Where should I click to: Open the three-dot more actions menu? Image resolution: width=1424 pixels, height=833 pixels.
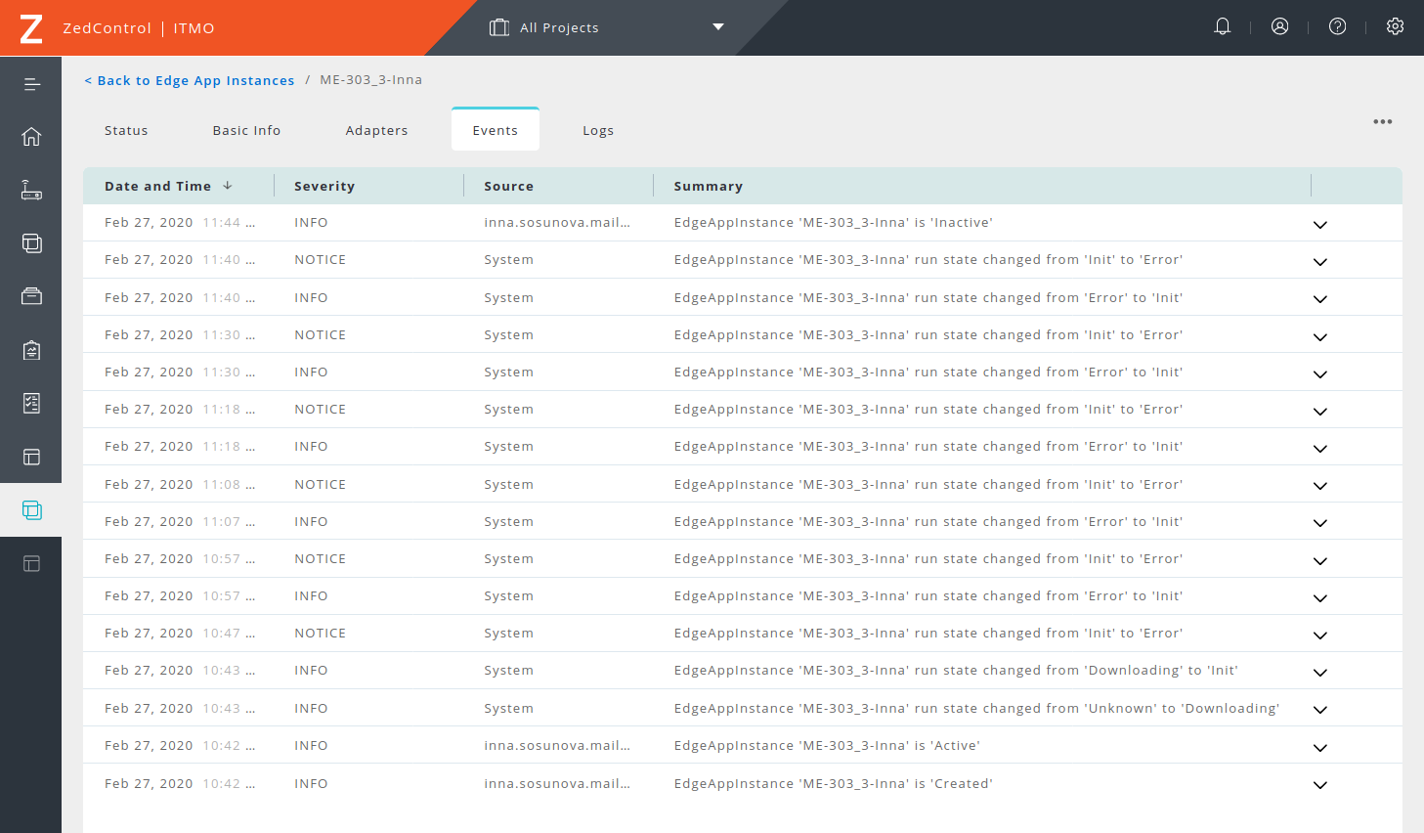click(x=1382, y=122)
